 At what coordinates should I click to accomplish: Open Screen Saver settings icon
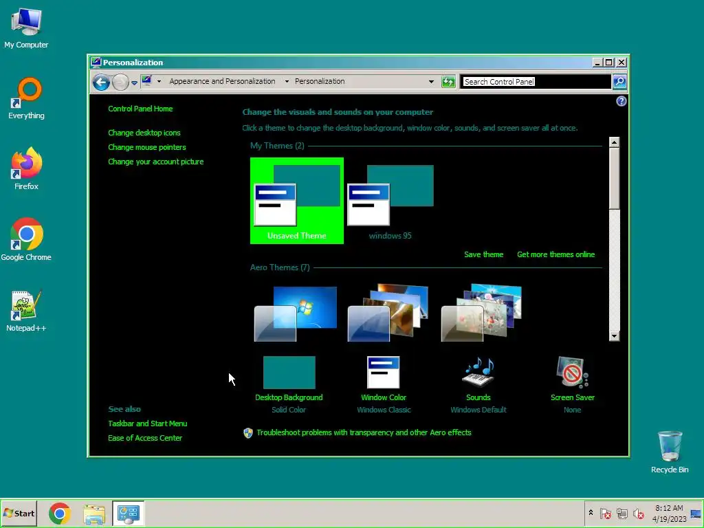[x=572, y=372]
